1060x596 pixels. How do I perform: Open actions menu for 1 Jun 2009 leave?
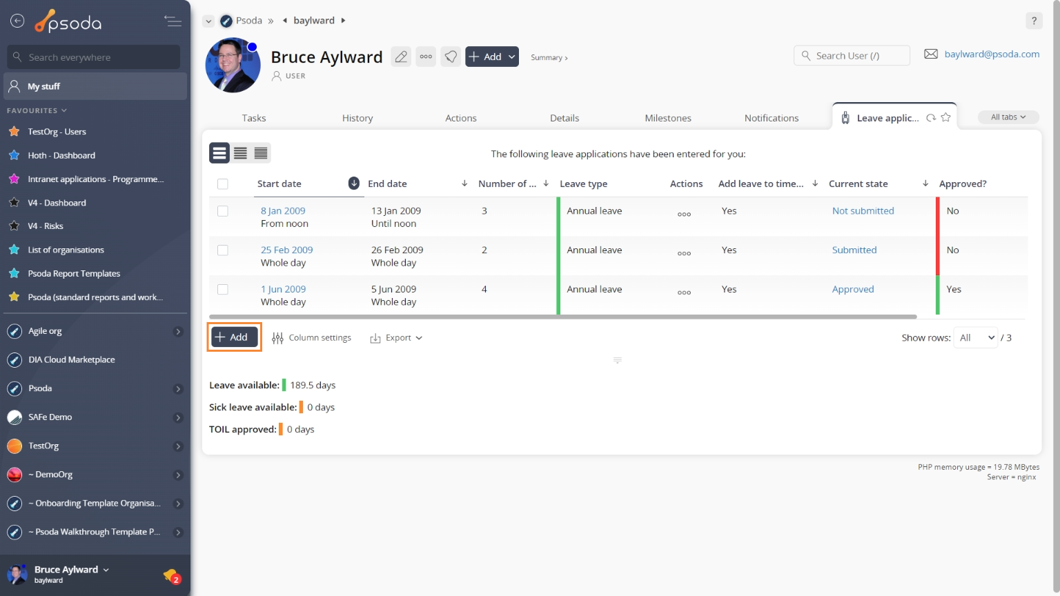[684, 293]
